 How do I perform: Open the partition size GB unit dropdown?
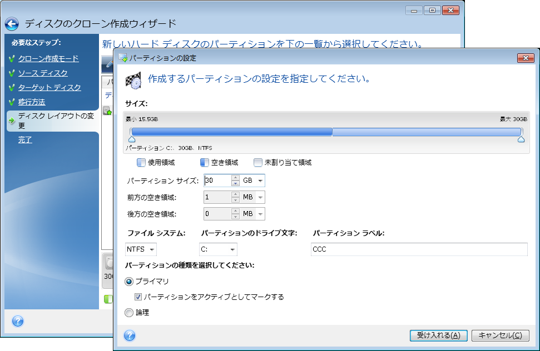pos(253,180)
